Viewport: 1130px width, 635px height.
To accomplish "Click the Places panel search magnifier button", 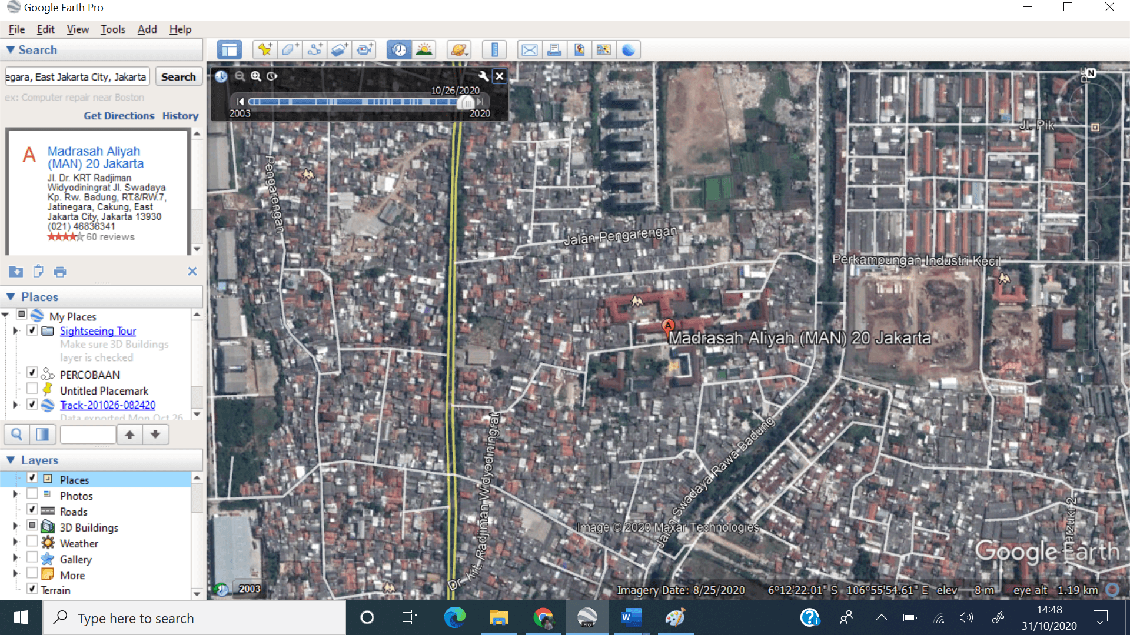I will 17,435.
